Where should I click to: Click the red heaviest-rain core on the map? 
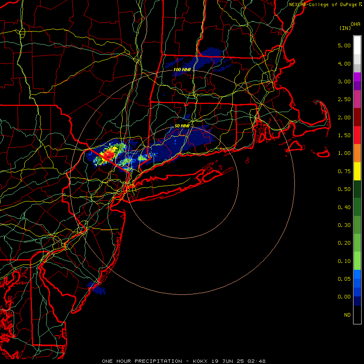click(109, 155)
